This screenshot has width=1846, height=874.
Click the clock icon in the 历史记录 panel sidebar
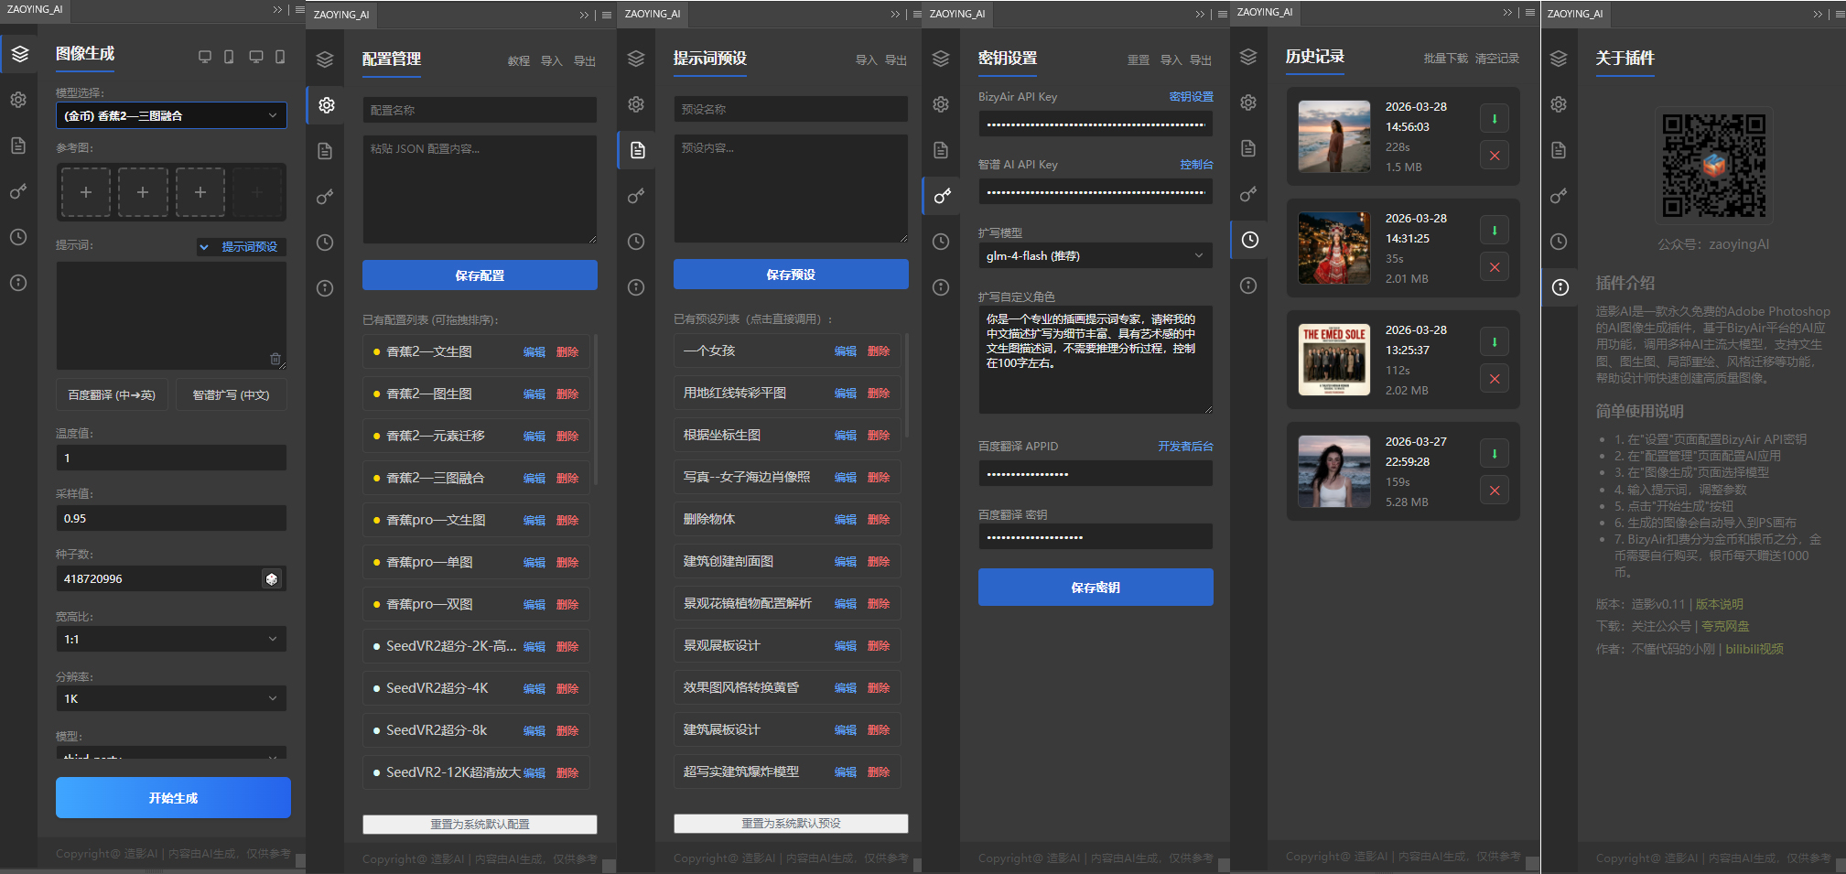[1249, 240]
